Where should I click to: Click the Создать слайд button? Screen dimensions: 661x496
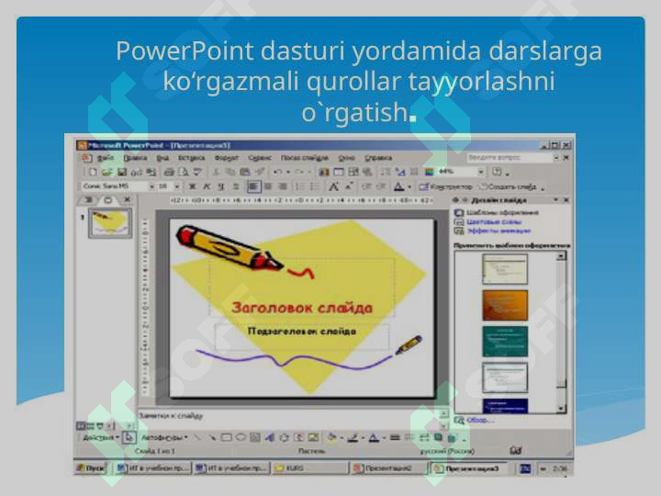point(509,186)
